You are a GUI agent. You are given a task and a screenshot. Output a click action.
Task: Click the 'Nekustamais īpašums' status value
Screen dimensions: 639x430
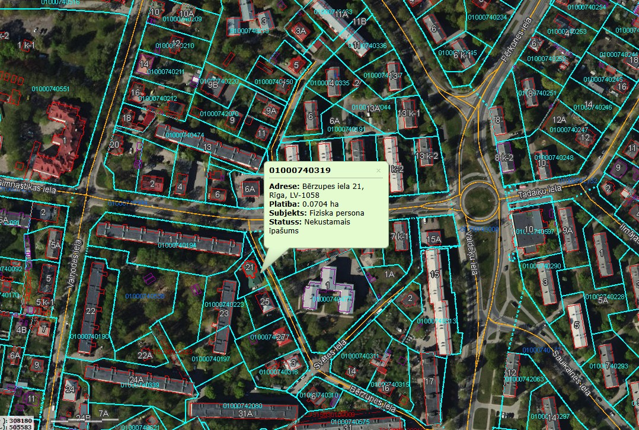[309, 226]
